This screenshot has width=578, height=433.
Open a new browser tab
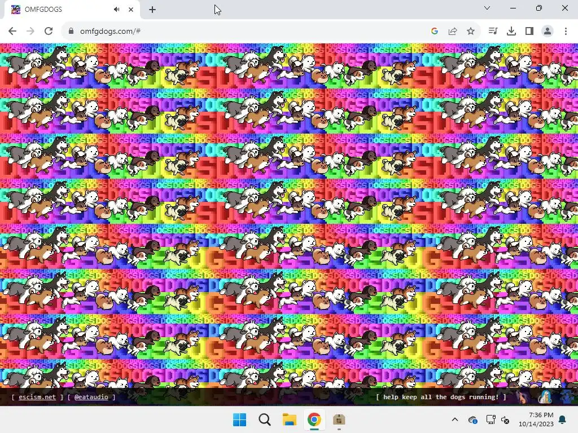coord(152,10)
